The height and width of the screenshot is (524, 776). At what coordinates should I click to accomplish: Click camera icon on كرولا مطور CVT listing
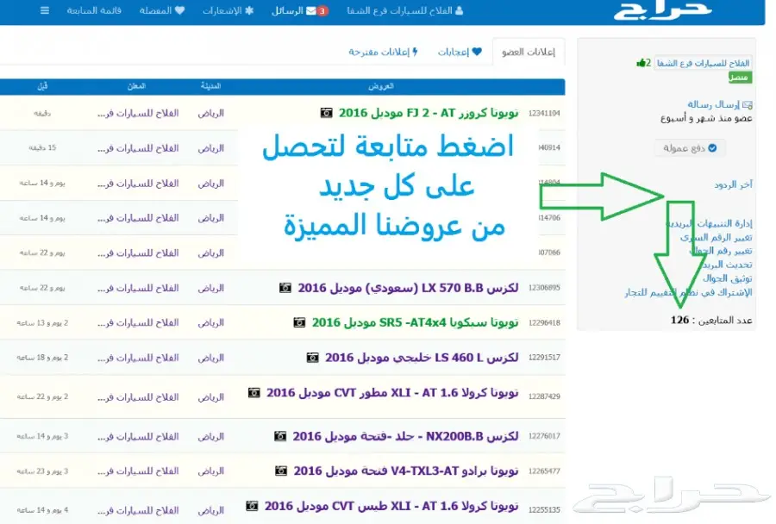tap(253, 393)
